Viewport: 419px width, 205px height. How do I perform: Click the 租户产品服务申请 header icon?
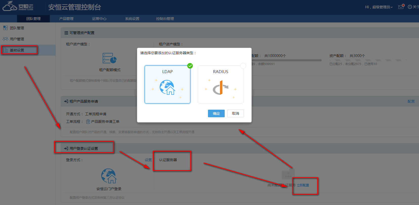tap(66, 101)
